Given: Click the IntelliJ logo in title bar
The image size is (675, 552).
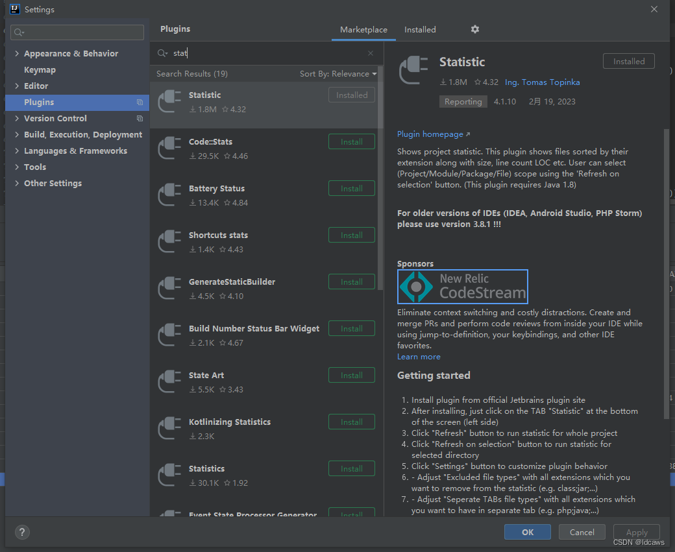Looking at the screenshot, I should 15,9.
